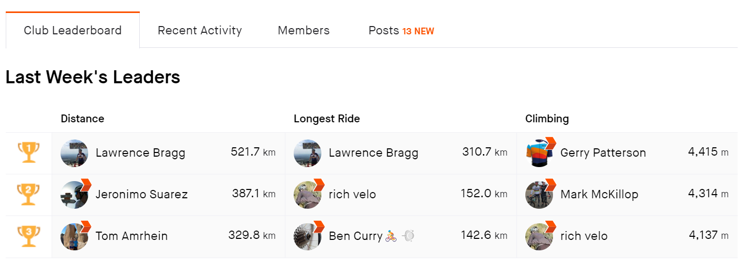Click rich velo's name under Climbing
Image resolution: width=746 pixels, height=280 pixels.
[x=584, y=236]
